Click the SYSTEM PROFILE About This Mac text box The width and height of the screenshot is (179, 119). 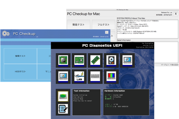tap(147, 29)
